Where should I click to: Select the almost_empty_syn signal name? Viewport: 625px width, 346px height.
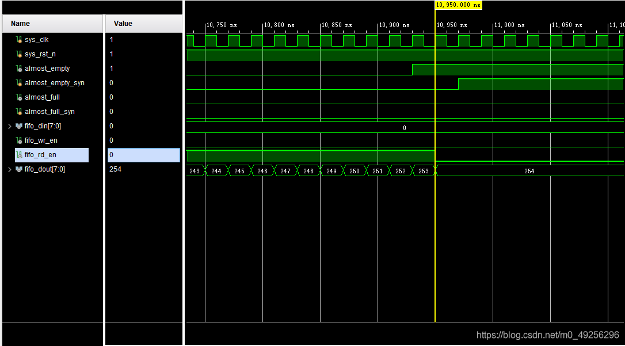pos(55,83)
